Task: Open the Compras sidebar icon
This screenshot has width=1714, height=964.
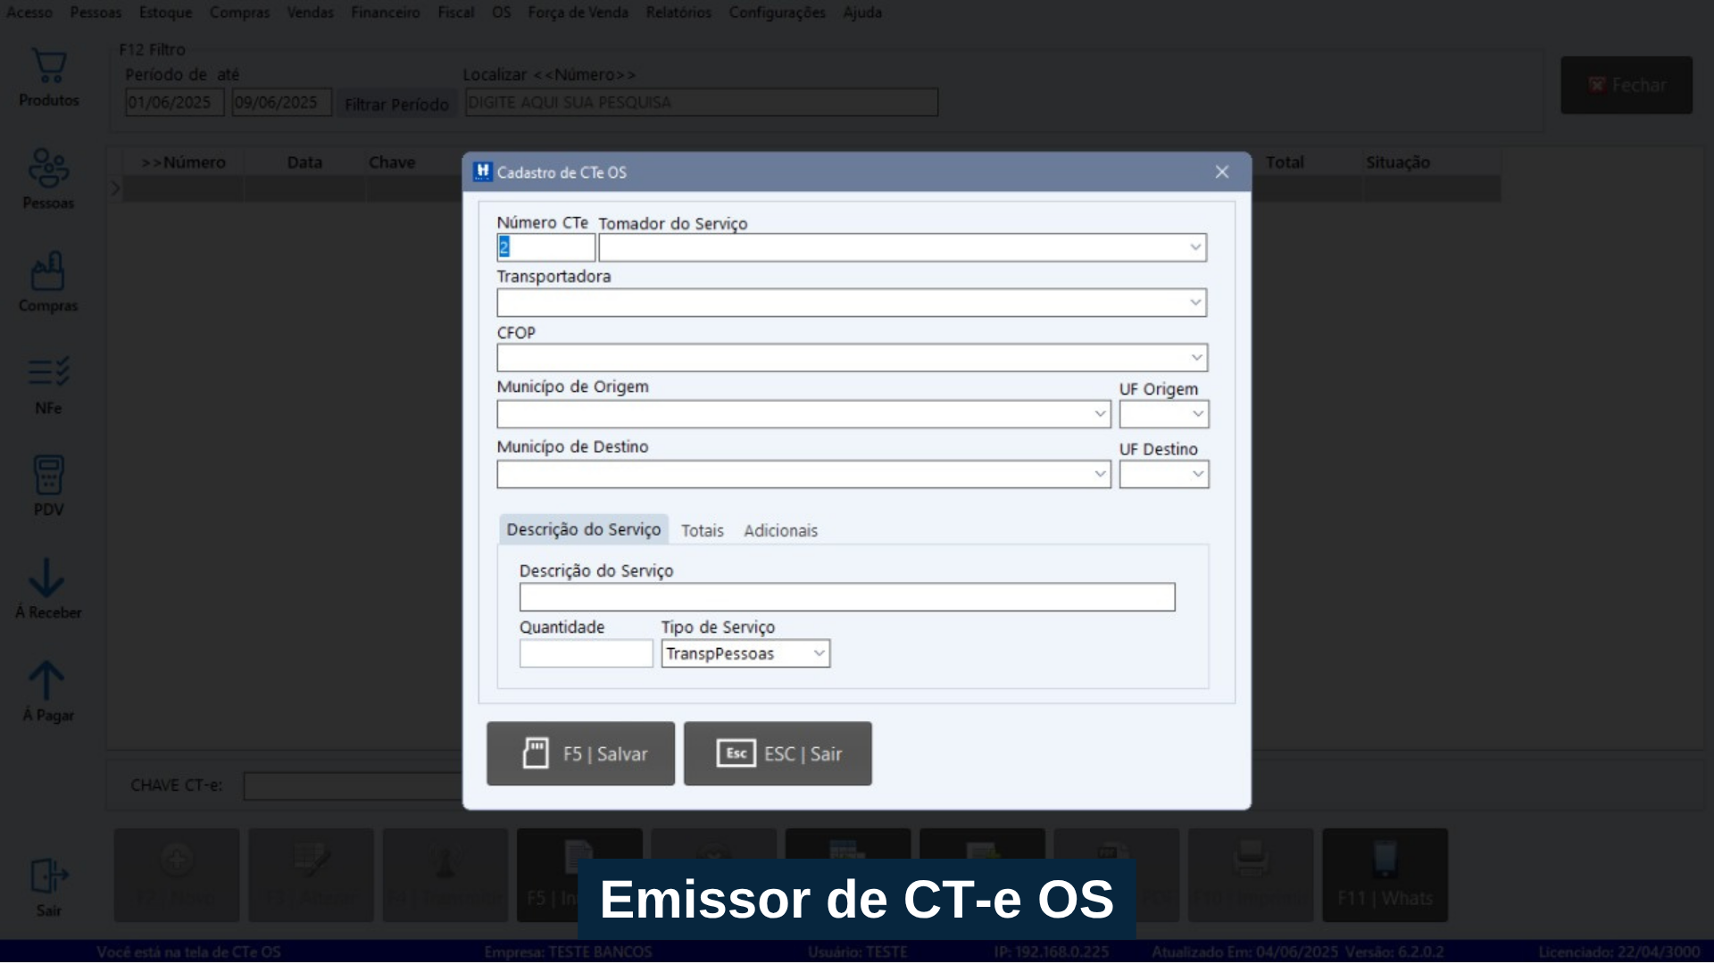Action: [x=48, y=282]
